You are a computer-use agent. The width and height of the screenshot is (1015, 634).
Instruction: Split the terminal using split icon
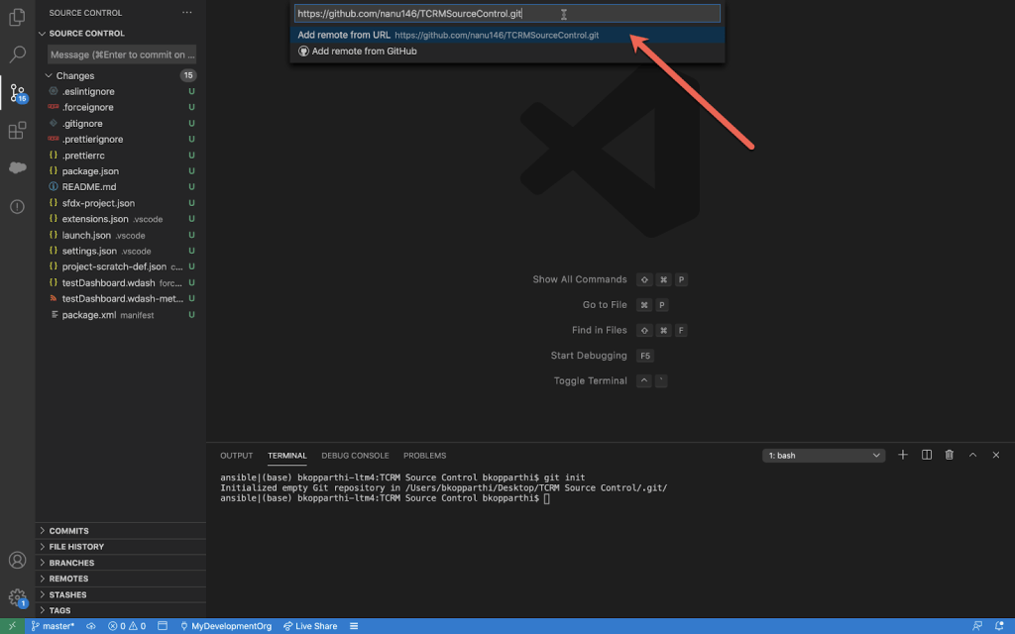coord(927,455)
